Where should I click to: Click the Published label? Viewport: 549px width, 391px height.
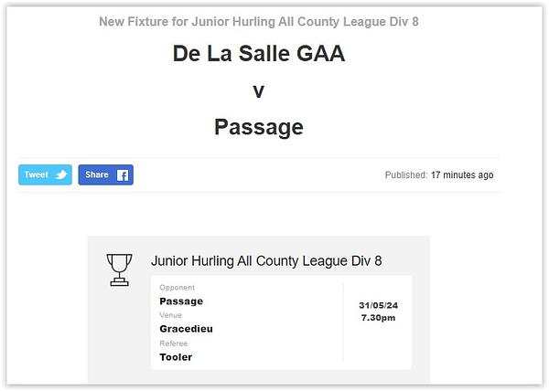click(x=406, y=174)
